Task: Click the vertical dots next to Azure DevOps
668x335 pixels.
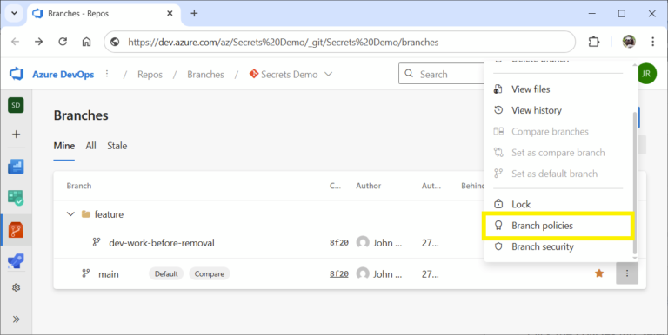Action: click(107, 74)
